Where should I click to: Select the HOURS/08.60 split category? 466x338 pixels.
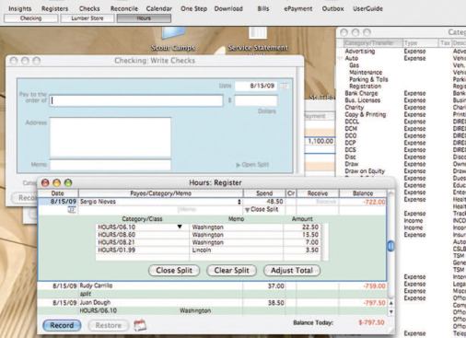point(116,235)
